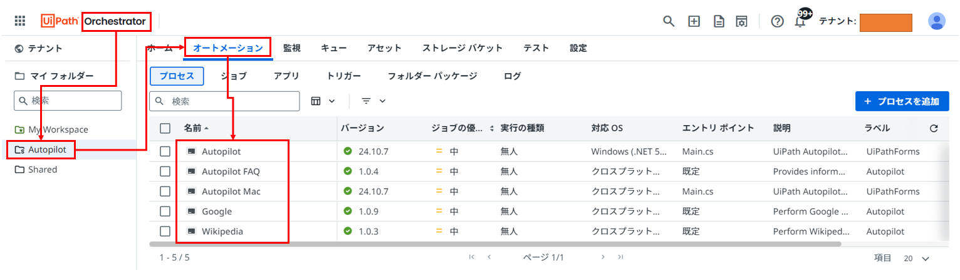Viewport: 960px width, 280px height.
Task: Switch to アセット tab
Action: (x=385, y=48)
